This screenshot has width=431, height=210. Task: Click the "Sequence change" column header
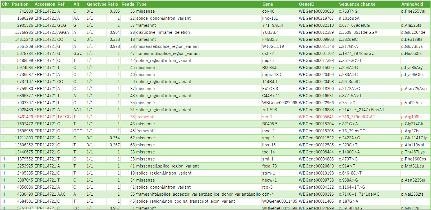pos(357,4)
